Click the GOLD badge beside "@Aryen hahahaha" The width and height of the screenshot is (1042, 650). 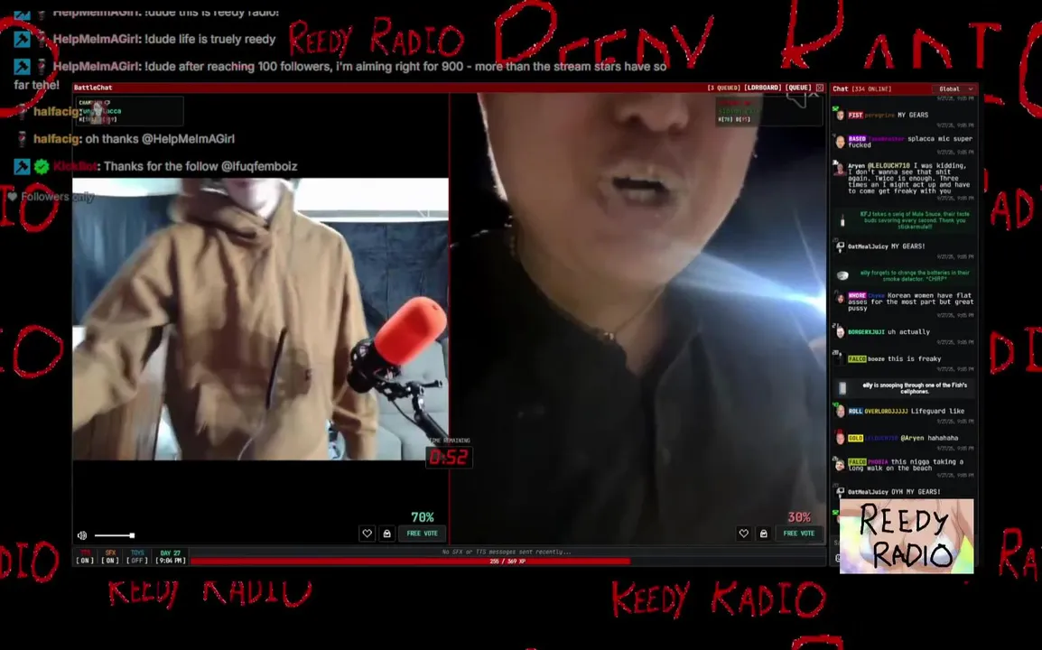[855, 438]
